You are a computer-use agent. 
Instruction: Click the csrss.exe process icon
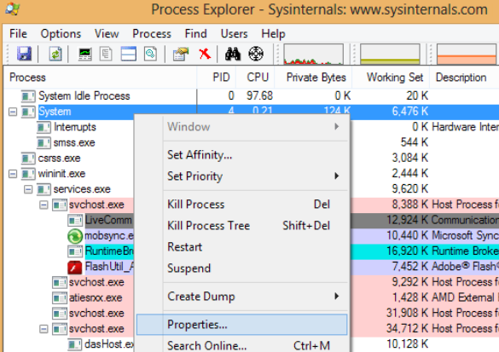click(x=28, y=159)
